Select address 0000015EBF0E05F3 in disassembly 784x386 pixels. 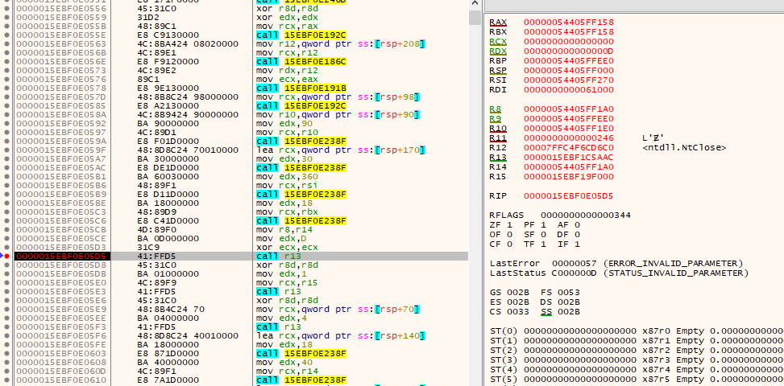click(x=61, y=326)
